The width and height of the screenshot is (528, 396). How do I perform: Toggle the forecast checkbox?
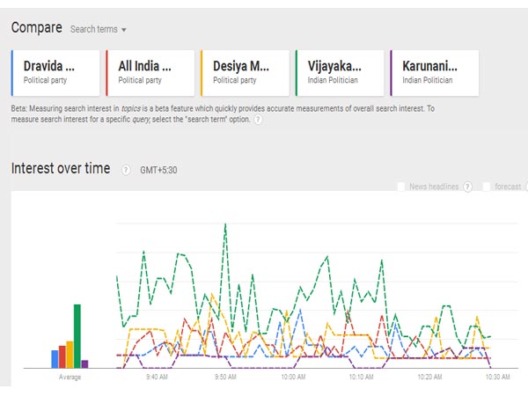tap(487, 187)
